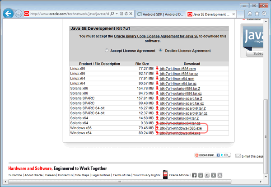Screen dimensions: 271x187
Task: Click the browser Forward arrow button
Action: [19, 14]
